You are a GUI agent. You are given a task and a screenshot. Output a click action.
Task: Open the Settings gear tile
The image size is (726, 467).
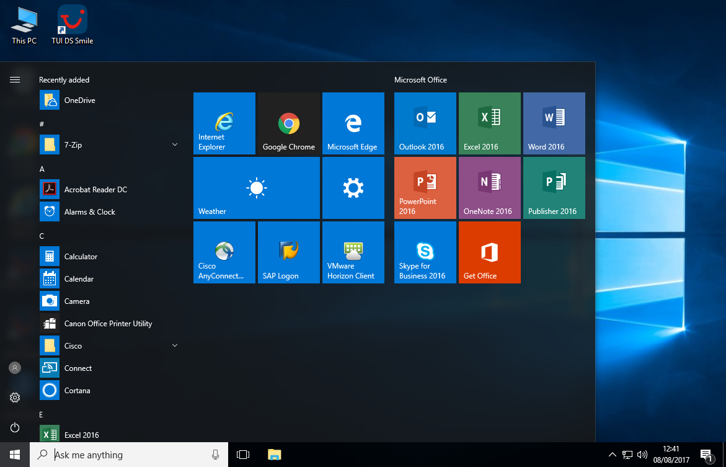[353, 188]
